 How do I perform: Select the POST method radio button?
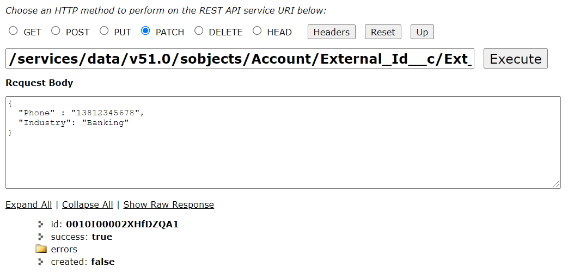coord(56,31)
